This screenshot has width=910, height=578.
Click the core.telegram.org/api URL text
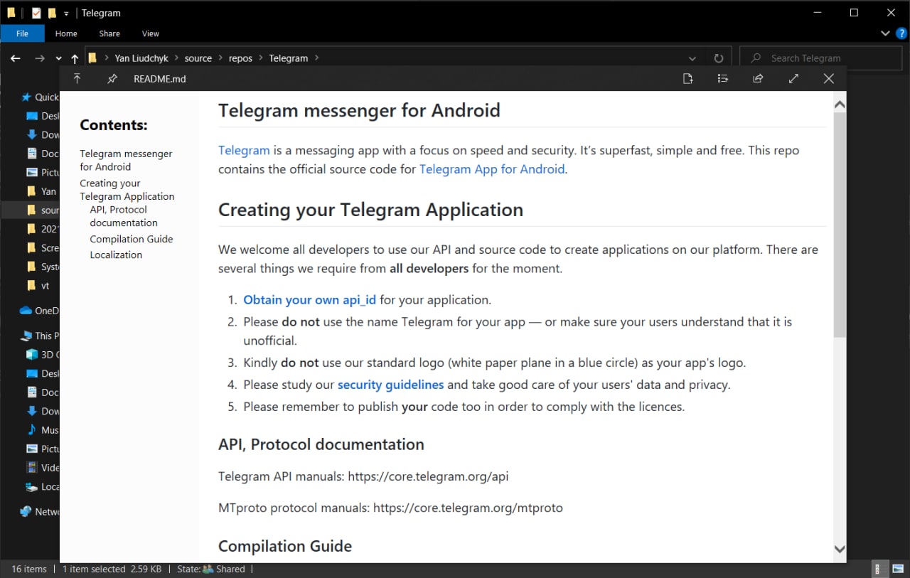tap(428, 476)
